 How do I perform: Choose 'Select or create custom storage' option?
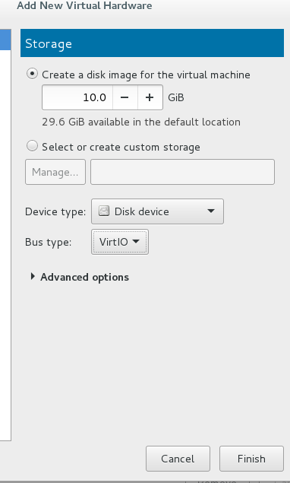[x=33, y=146]
